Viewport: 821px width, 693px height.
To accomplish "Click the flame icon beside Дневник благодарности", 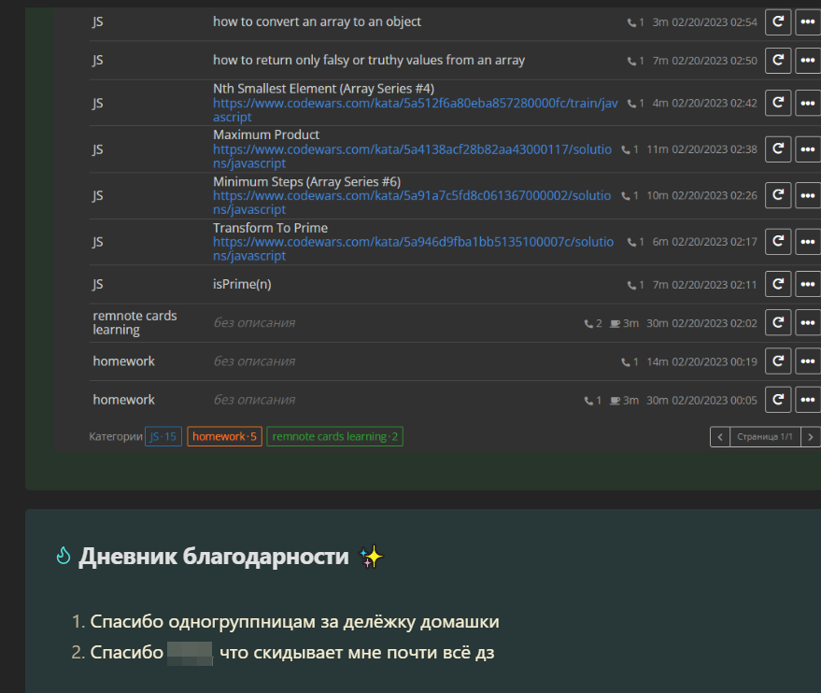I will tap(64, 557).
